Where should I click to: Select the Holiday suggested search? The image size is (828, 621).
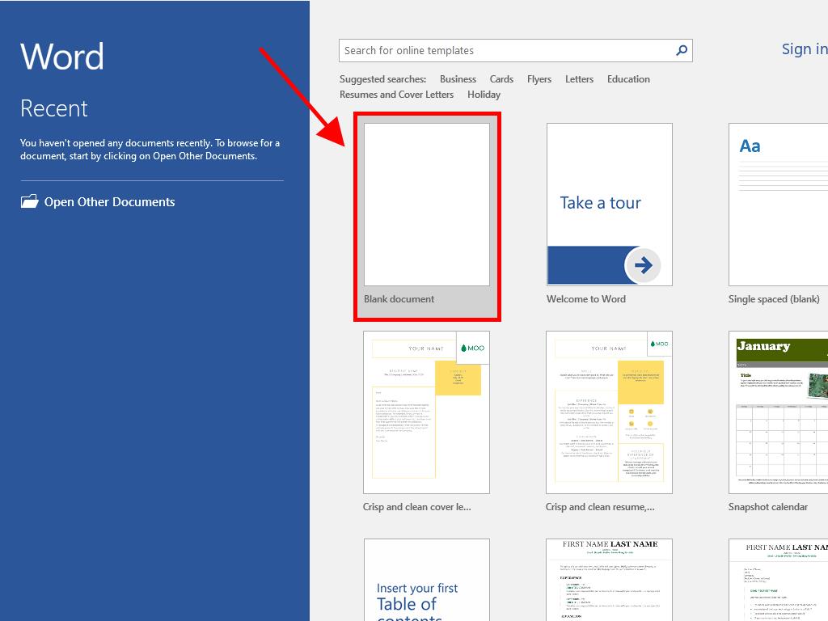click(x=484, y=95)
